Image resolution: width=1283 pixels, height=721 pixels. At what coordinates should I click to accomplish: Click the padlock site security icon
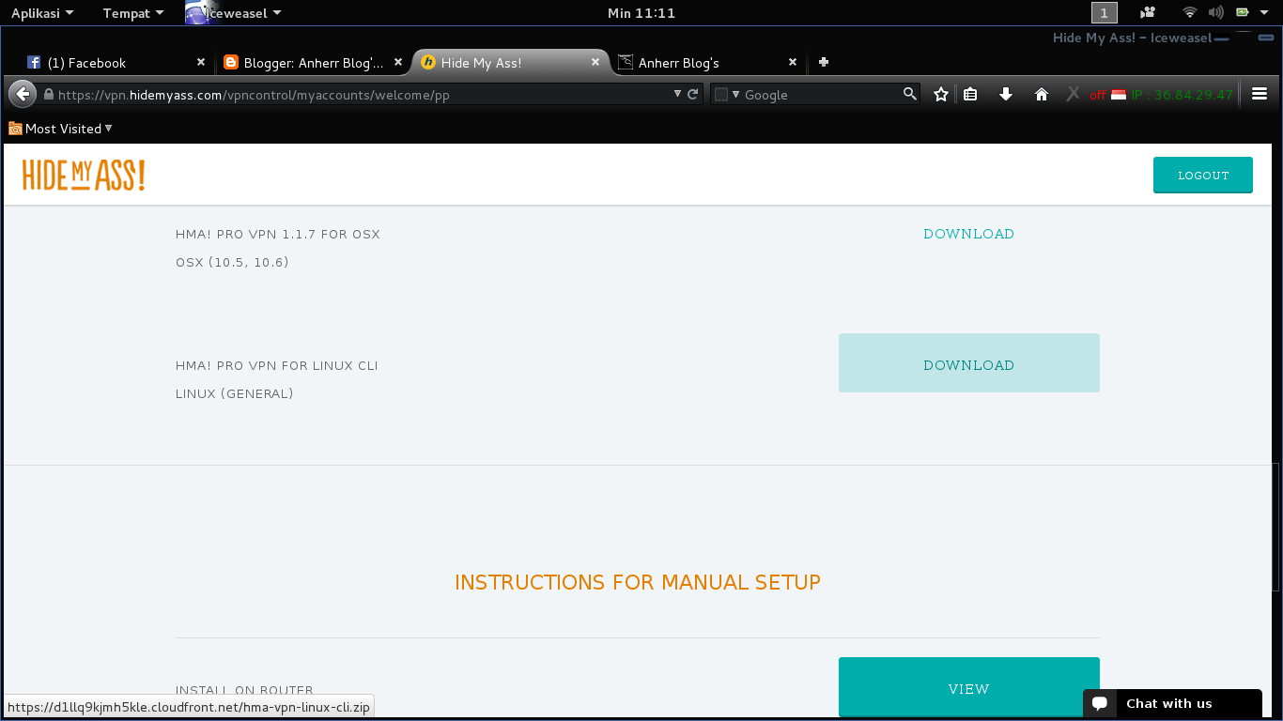tap(48, 94)
